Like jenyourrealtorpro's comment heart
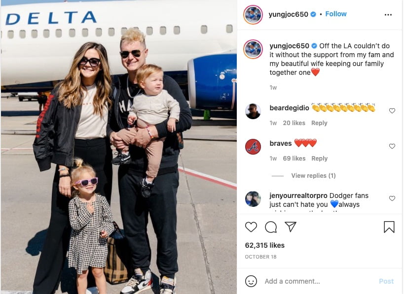The image size is (404, 294). [x=392, y=198]
